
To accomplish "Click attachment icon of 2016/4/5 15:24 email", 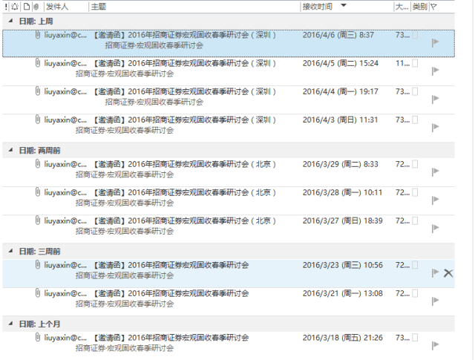I will (38, 63).
